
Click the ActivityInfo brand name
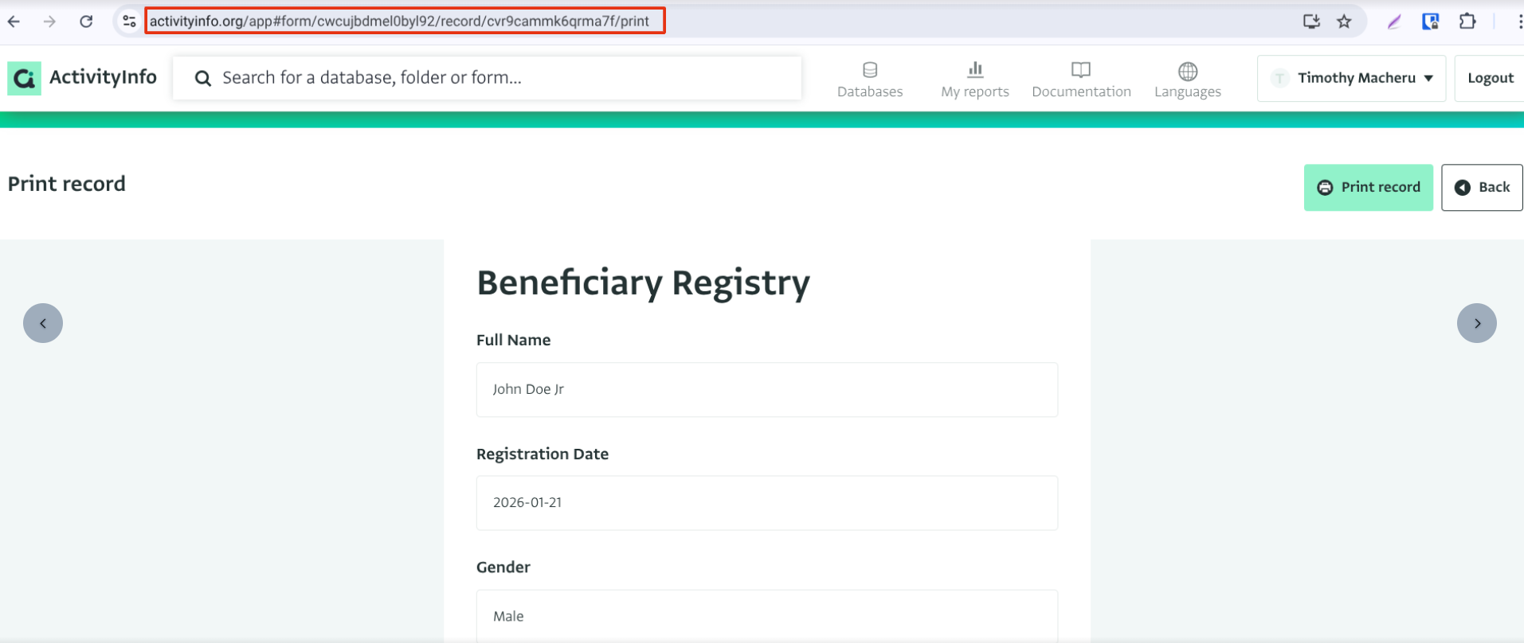pyautogui.click(x=103, y=77)
